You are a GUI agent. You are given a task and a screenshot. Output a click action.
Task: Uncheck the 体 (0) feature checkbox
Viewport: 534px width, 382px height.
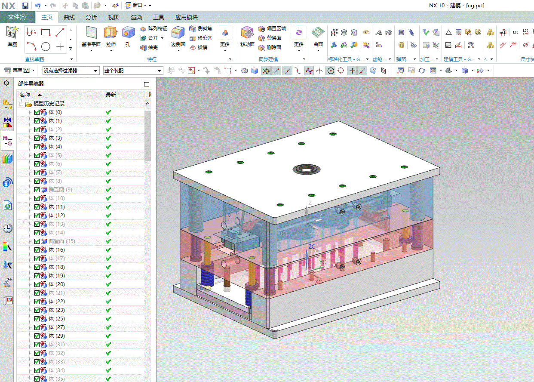(37, 112)
